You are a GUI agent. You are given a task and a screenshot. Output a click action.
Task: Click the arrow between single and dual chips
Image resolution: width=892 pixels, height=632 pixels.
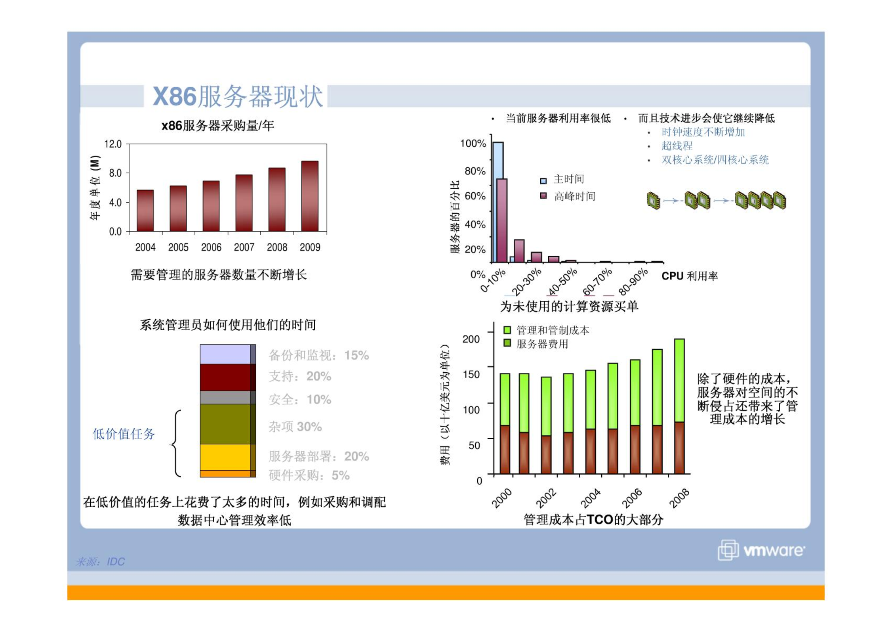coord(672,201)
